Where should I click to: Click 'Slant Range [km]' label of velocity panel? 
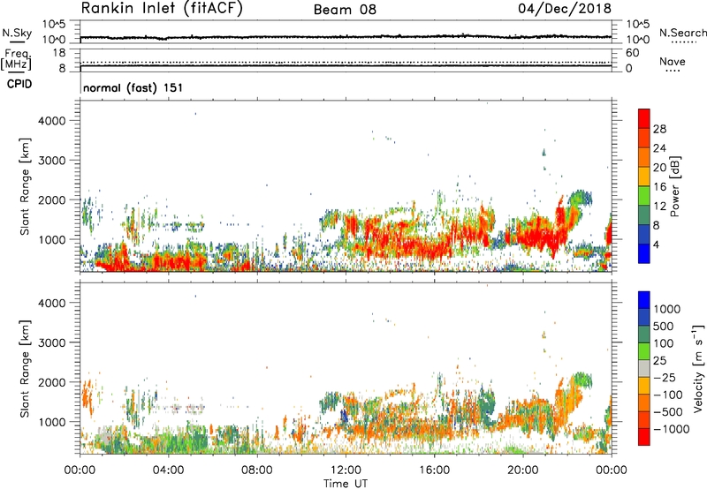[25, 369]
